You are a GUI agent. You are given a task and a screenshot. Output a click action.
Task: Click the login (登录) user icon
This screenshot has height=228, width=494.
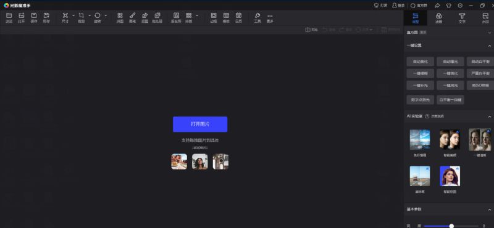pyautogui.click(x=398, y=6)
